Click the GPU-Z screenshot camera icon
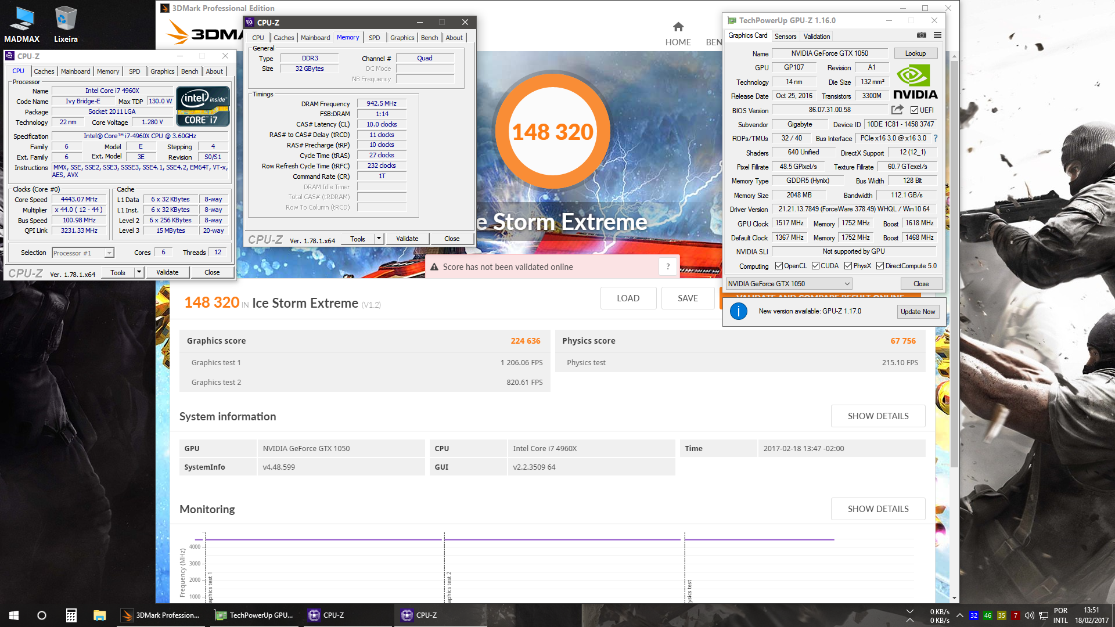The height and width of the screenshot is (627, 1115). (922, 35)
